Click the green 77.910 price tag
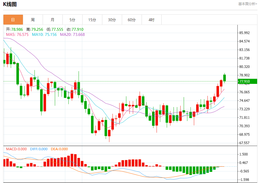This screenshot has width=260, height=183. (248, 81)
